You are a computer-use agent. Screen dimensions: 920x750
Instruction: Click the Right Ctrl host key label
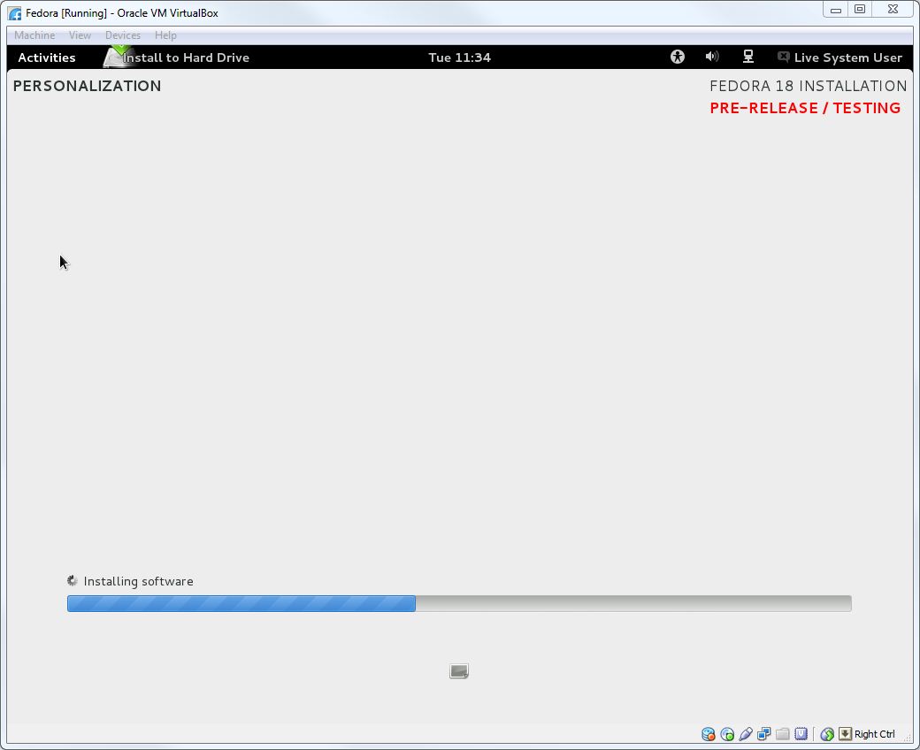tap(875, 733)
